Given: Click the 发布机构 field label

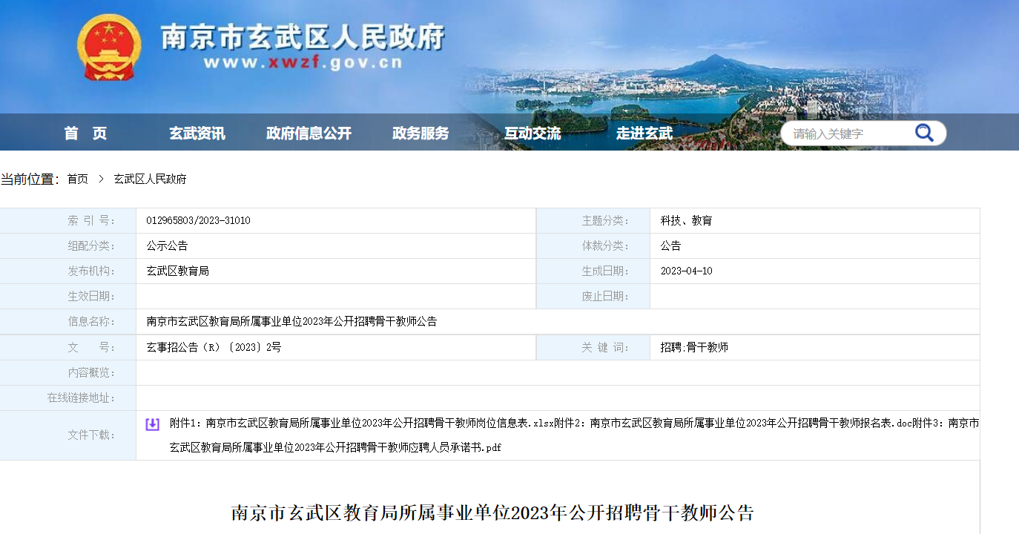Looking at the screenshot, I should (x=91, y=271).
